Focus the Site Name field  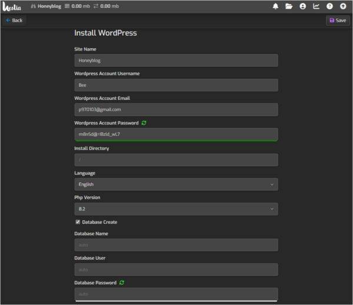click(176, 61)
